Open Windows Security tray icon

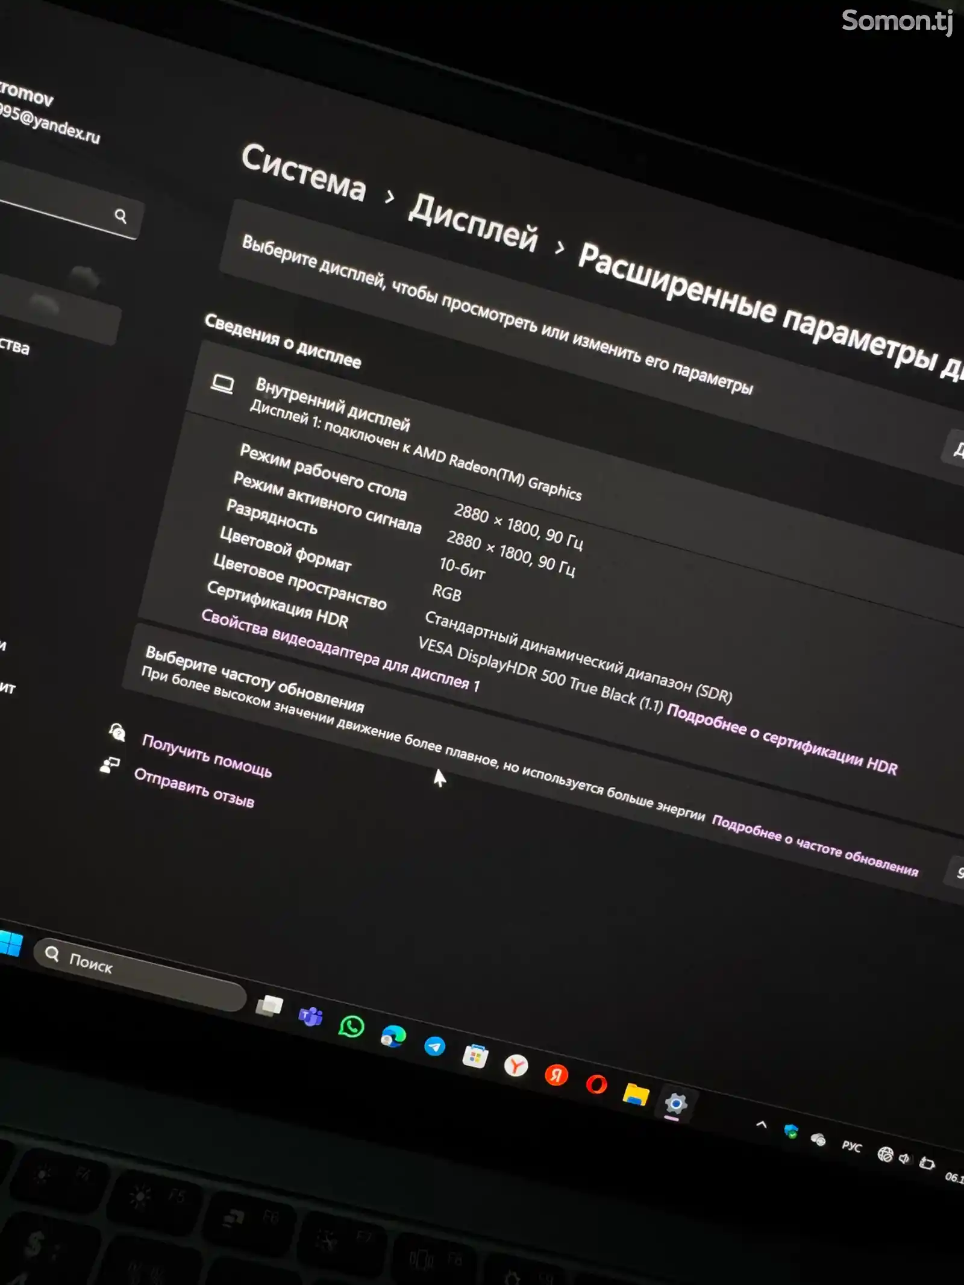[x=791, y=1132]
